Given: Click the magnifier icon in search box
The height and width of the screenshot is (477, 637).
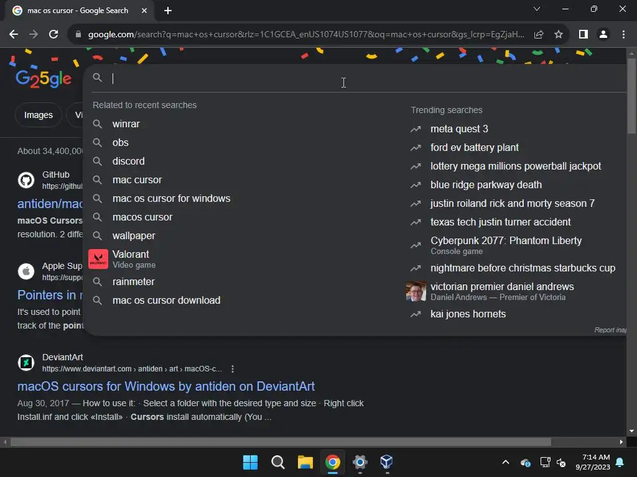Looking at the screenshot, I should [97, 78].
